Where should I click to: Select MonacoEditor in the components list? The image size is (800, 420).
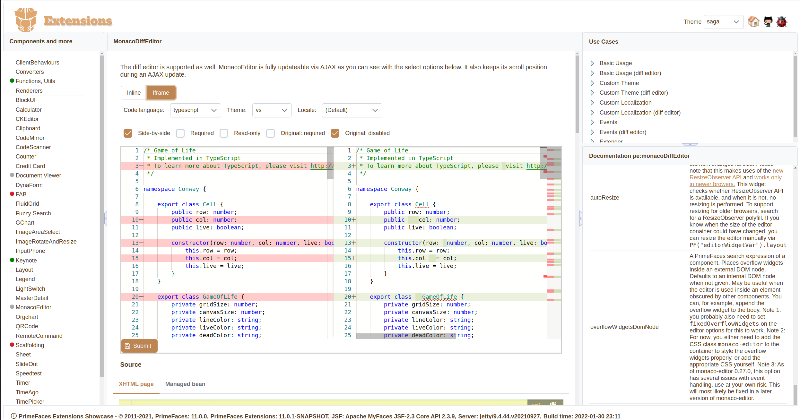(x=33, y=307)
